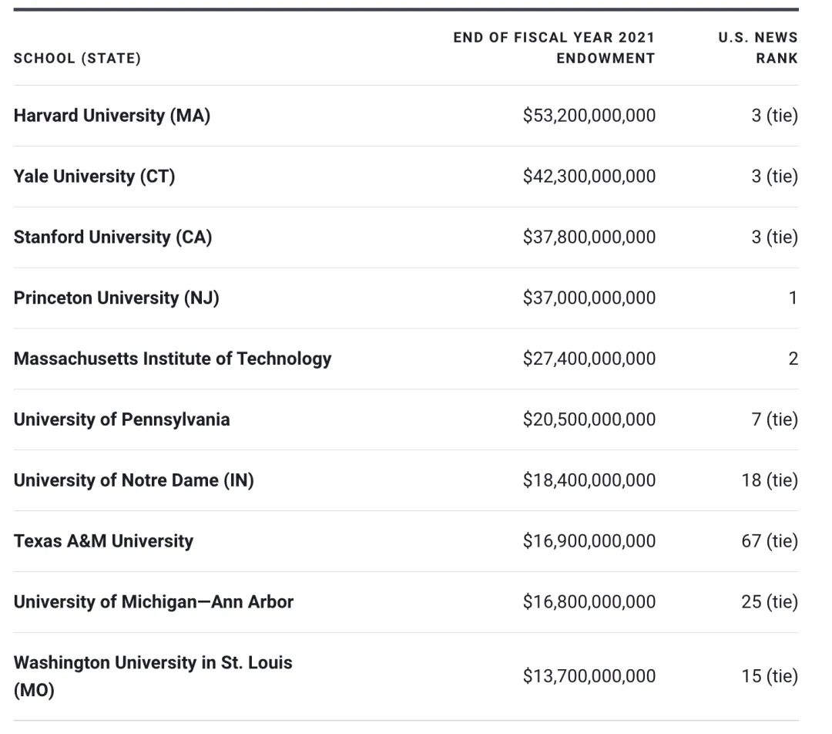Image resolution: width=832 pixels, height=734 pixels.
Task: Select the $13,700,000,000 endowment value
Action: pos(589,677)
